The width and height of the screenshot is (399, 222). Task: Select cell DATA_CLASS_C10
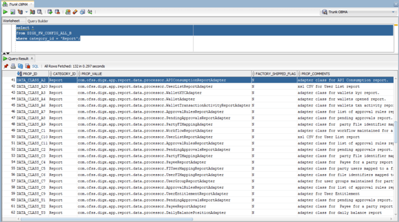32,137
